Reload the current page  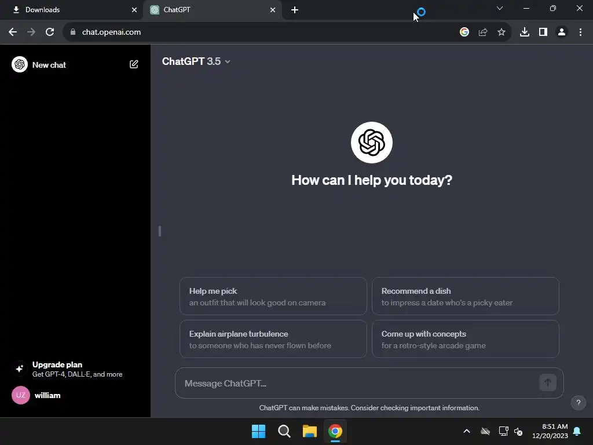pyautogui.click(x=50, y=32)
